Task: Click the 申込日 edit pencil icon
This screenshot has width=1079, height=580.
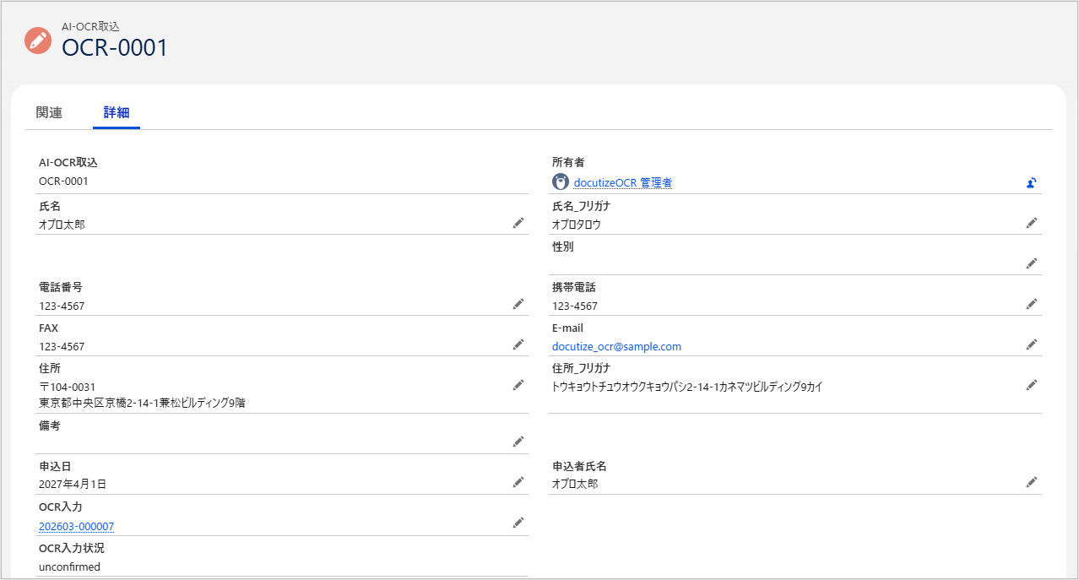Action: pyautogui.click(x=518, y=482)
